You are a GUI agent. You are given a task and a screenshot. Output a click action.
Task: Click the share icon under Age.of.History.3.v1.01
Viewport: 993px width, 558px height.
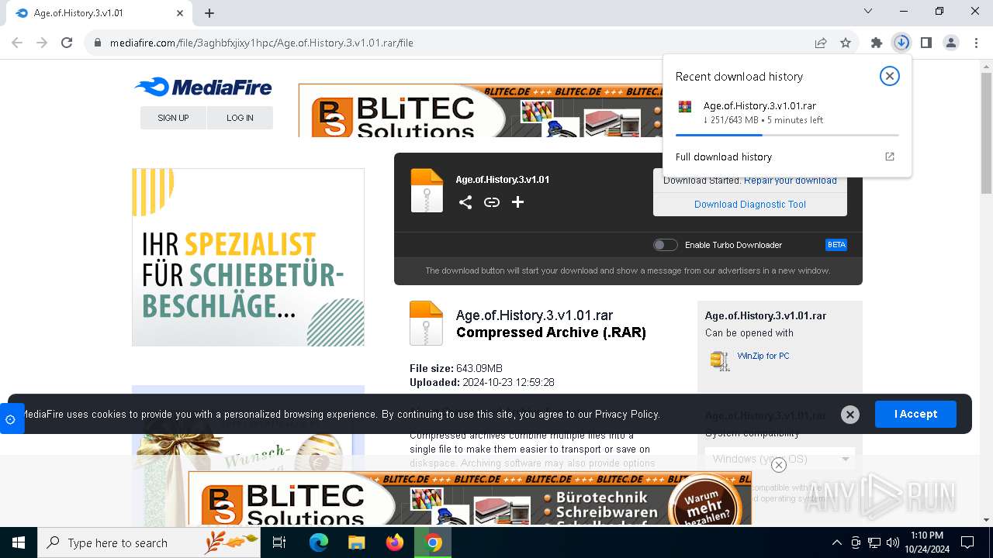(x=465, y=202)
